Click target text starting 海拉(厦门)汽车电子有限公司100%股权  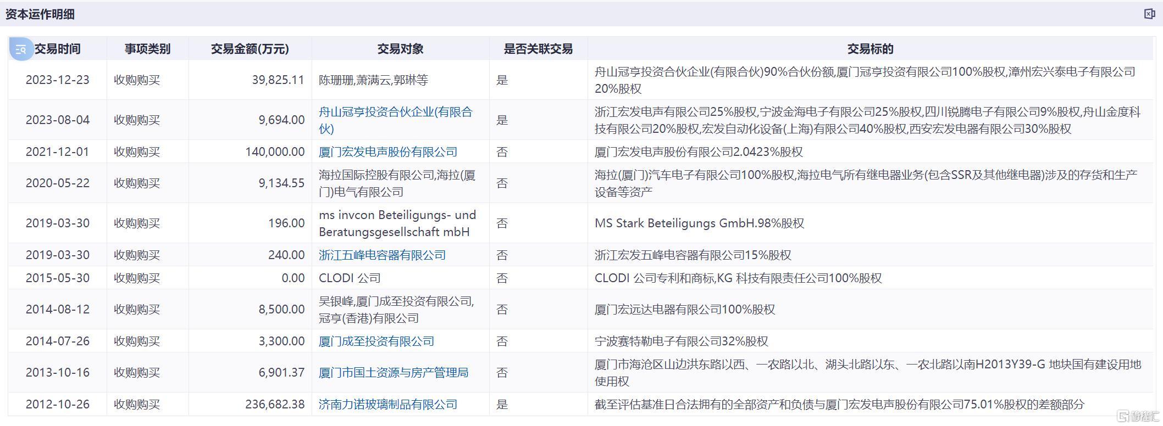[x=866, y=183]
